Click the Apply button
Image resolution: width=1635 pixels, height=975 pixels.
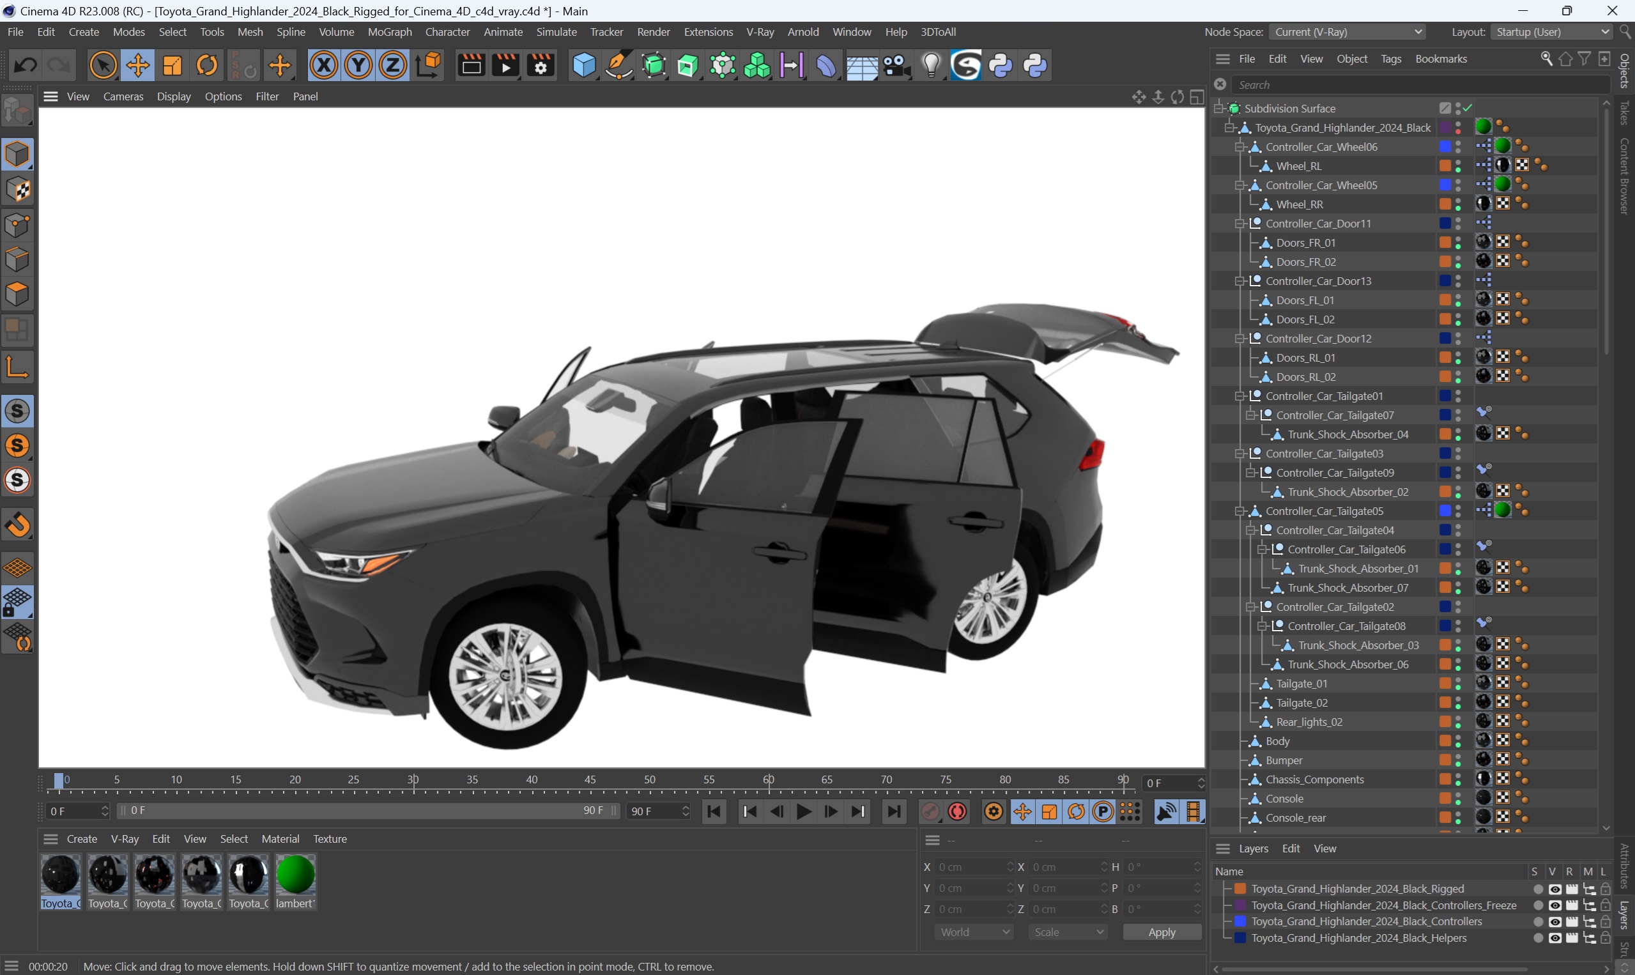(x=1162, y=932)
